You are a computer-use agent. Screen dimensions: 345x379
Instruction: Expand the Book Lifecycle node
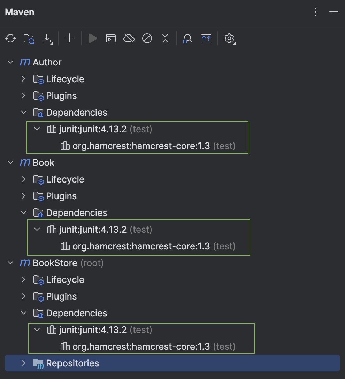coord(23,179)
